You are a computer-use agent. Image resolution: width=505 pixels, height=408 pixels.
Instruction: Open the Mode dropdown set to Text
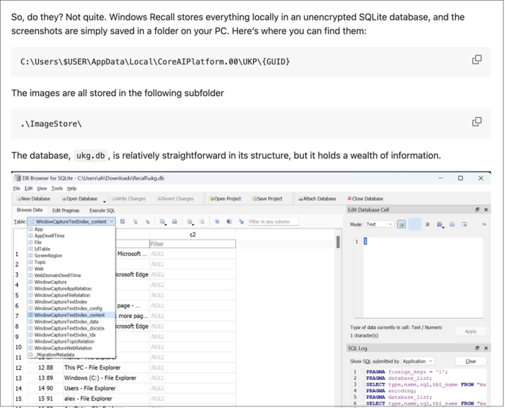[x=379, y=224]
